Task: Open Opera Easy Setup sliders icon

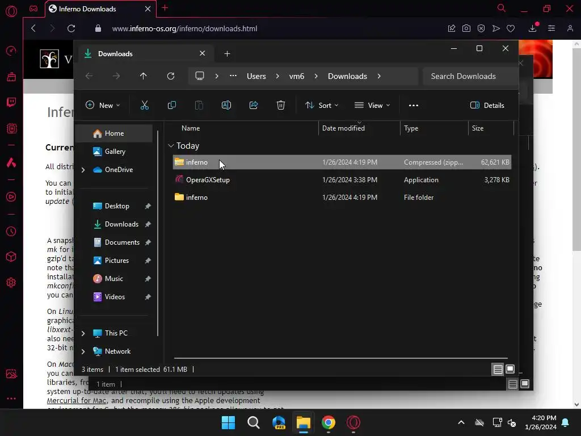Action: coord(551,28)
